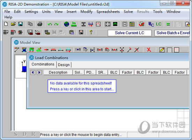Click the red checkmark icon
192x140 pixels.
coord(141,24)
